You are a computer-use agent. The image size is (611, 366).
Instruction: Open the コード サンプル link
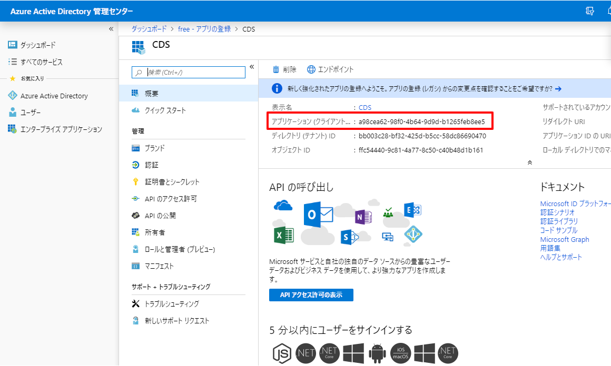pos(558,230)
